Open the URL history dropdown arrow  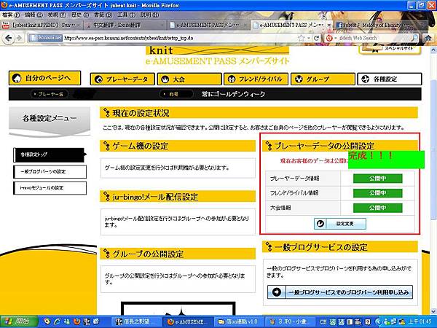[x=309, y=38]
